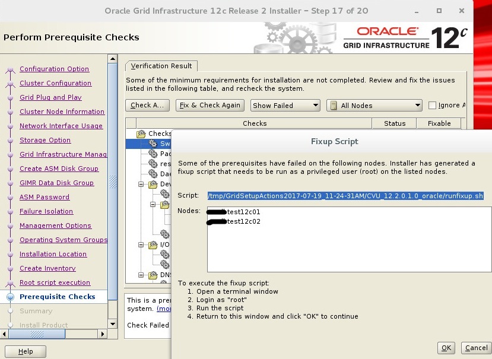This screenshot has width=492, height=359.
Task: Click the folder icon of the 'DNS' tree node
Action: [x=153, y=275]
